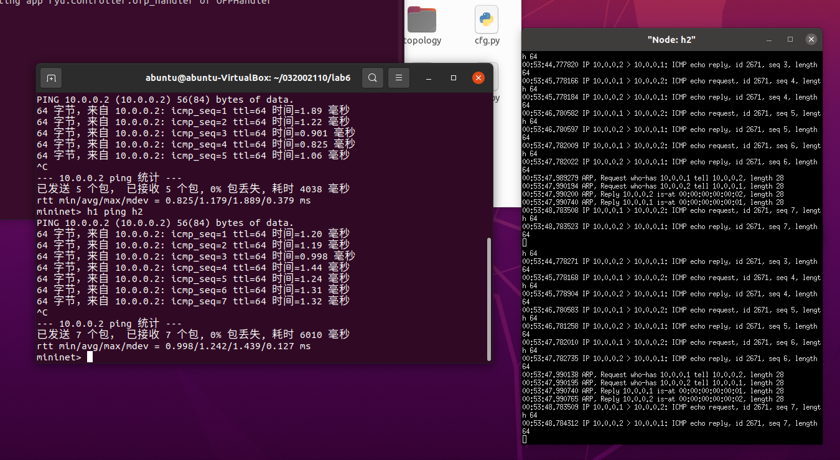Click the search icon in the terminal header
The height and width of the screenshot is (460, 840).
tap(372, 78)
